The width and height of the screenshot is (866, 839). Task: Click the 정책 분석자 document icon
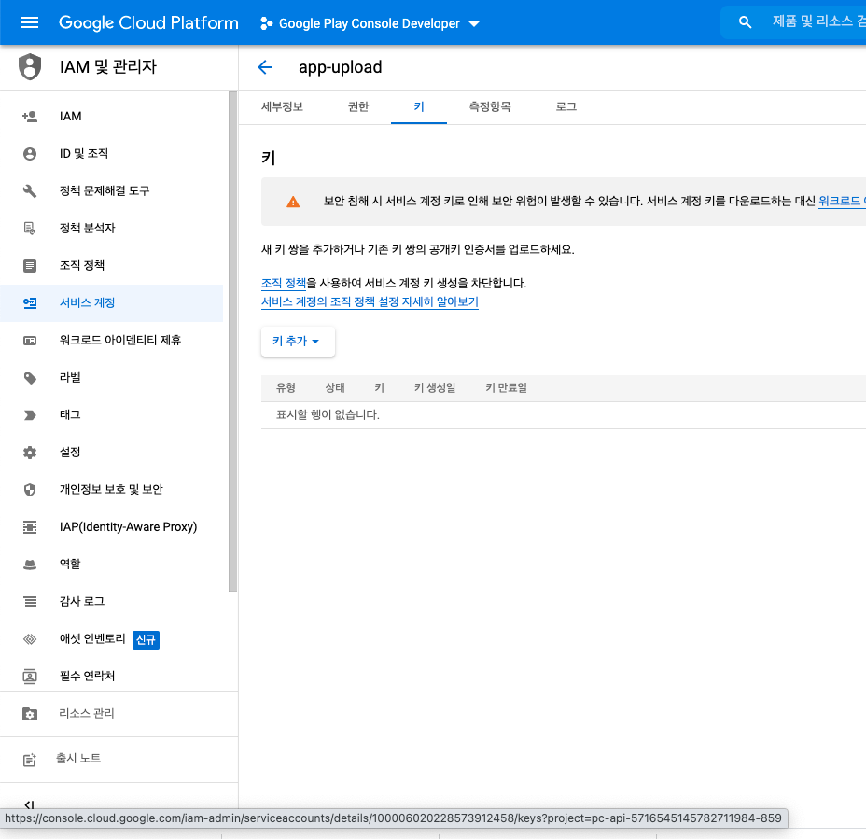[30, 228]
